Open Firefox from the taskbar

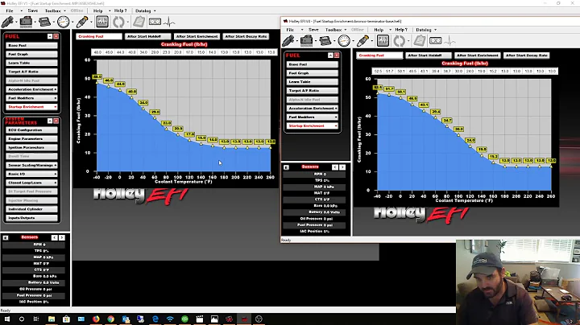point(96,319)
